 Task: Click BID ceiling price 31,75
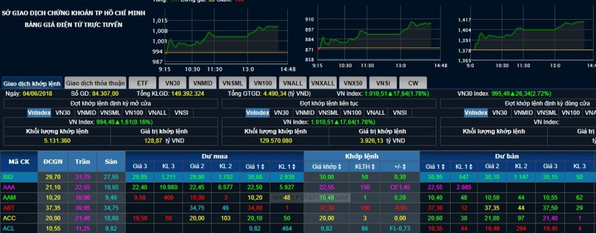(82, 177)
